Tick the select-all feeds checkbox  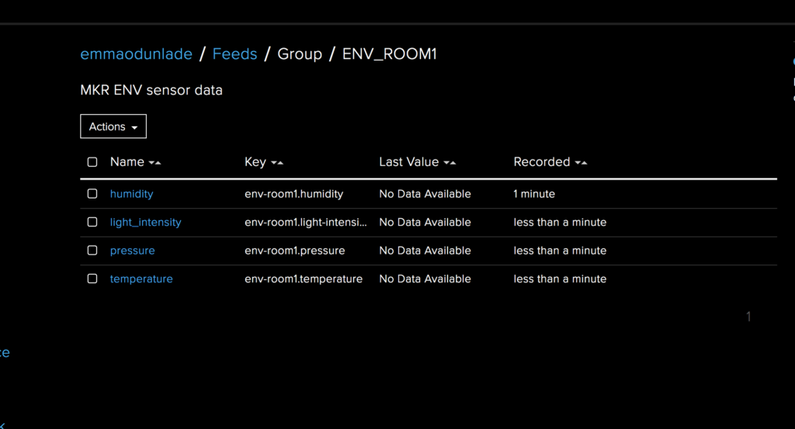pyautogui.click(x=92, y=162)
